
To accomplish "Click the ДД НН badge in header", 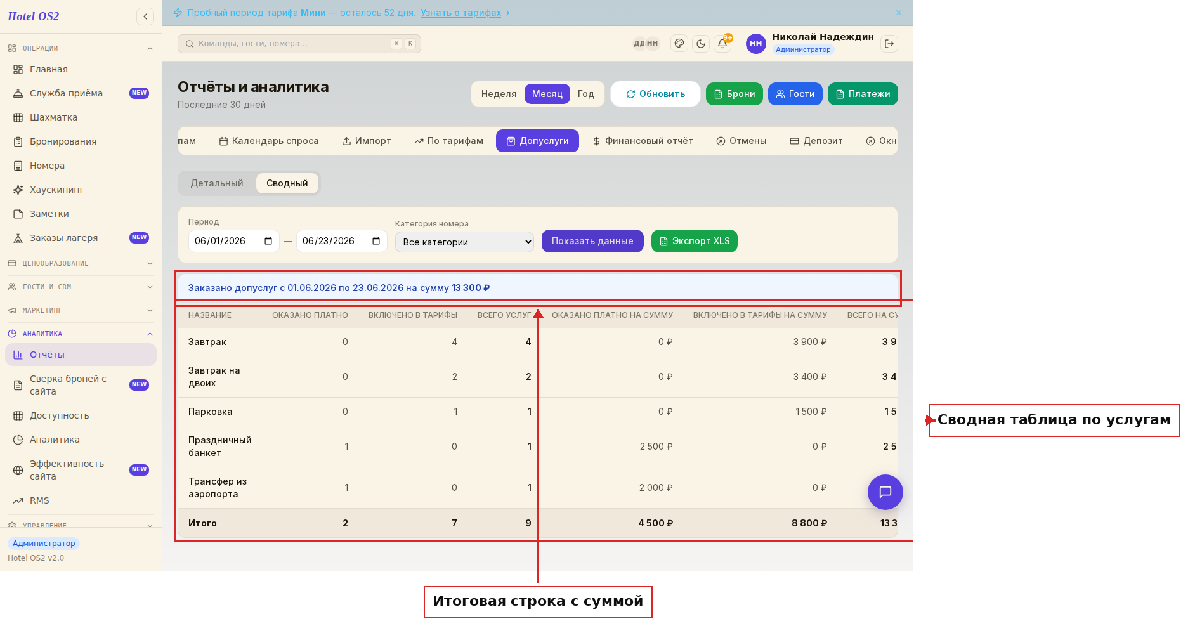I will point(646,44).
